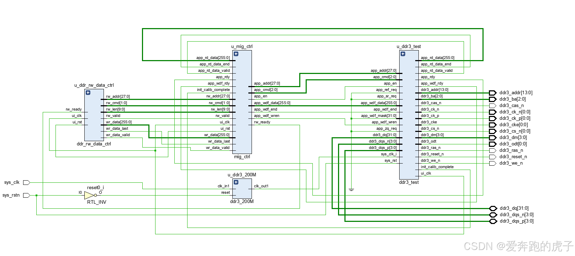
Task: Click the ui_clk output pin on ddr3_test
Action: [x=426, y=174]
